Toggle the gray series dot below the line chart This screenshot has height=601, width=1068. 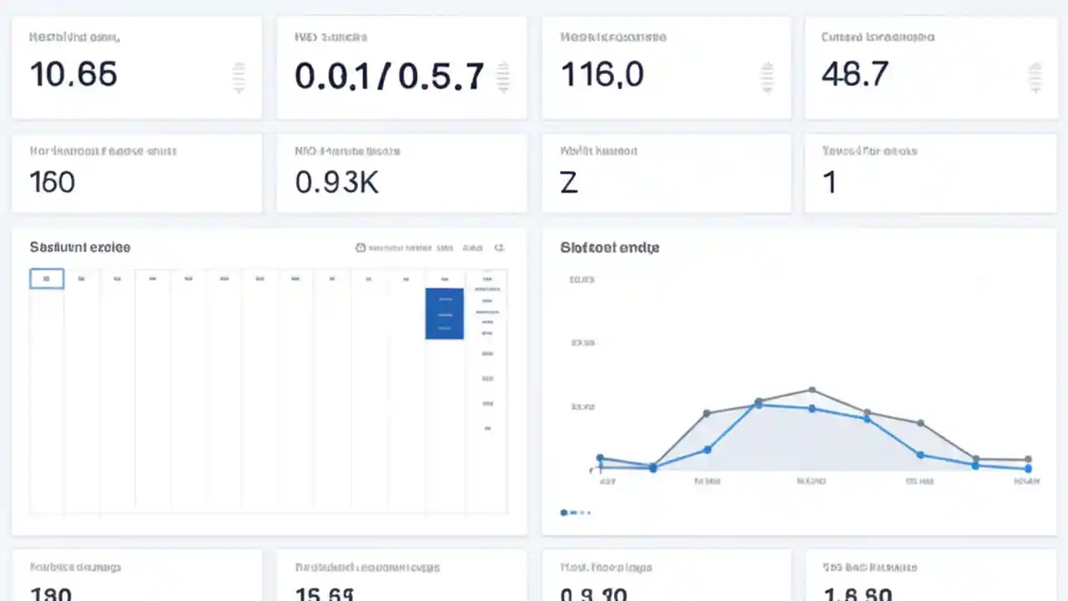(x=575, y=513)
